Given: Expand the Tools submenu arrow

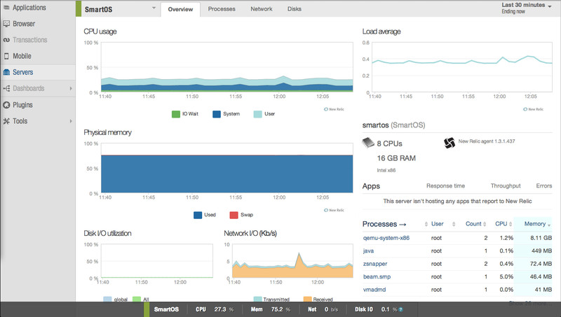Looking at the screenshot, I should [71, 121].
